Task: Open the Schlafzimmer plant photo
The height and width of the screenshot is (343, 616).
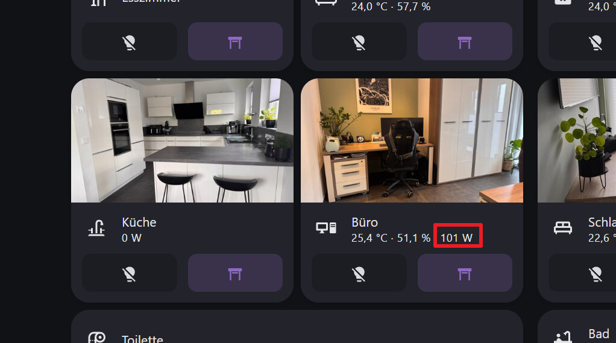Action: click(577, 140)
